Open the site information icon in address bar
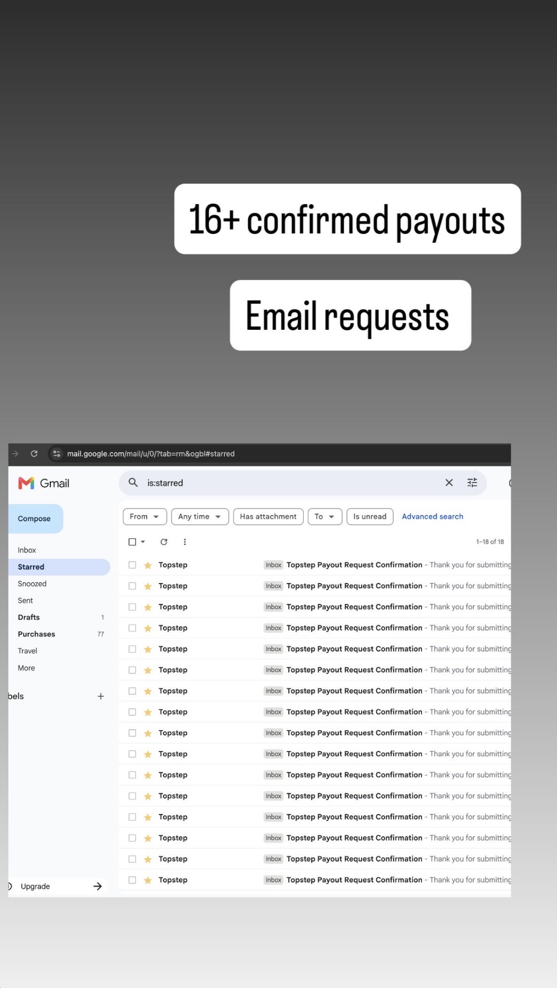 coord(57,454)
